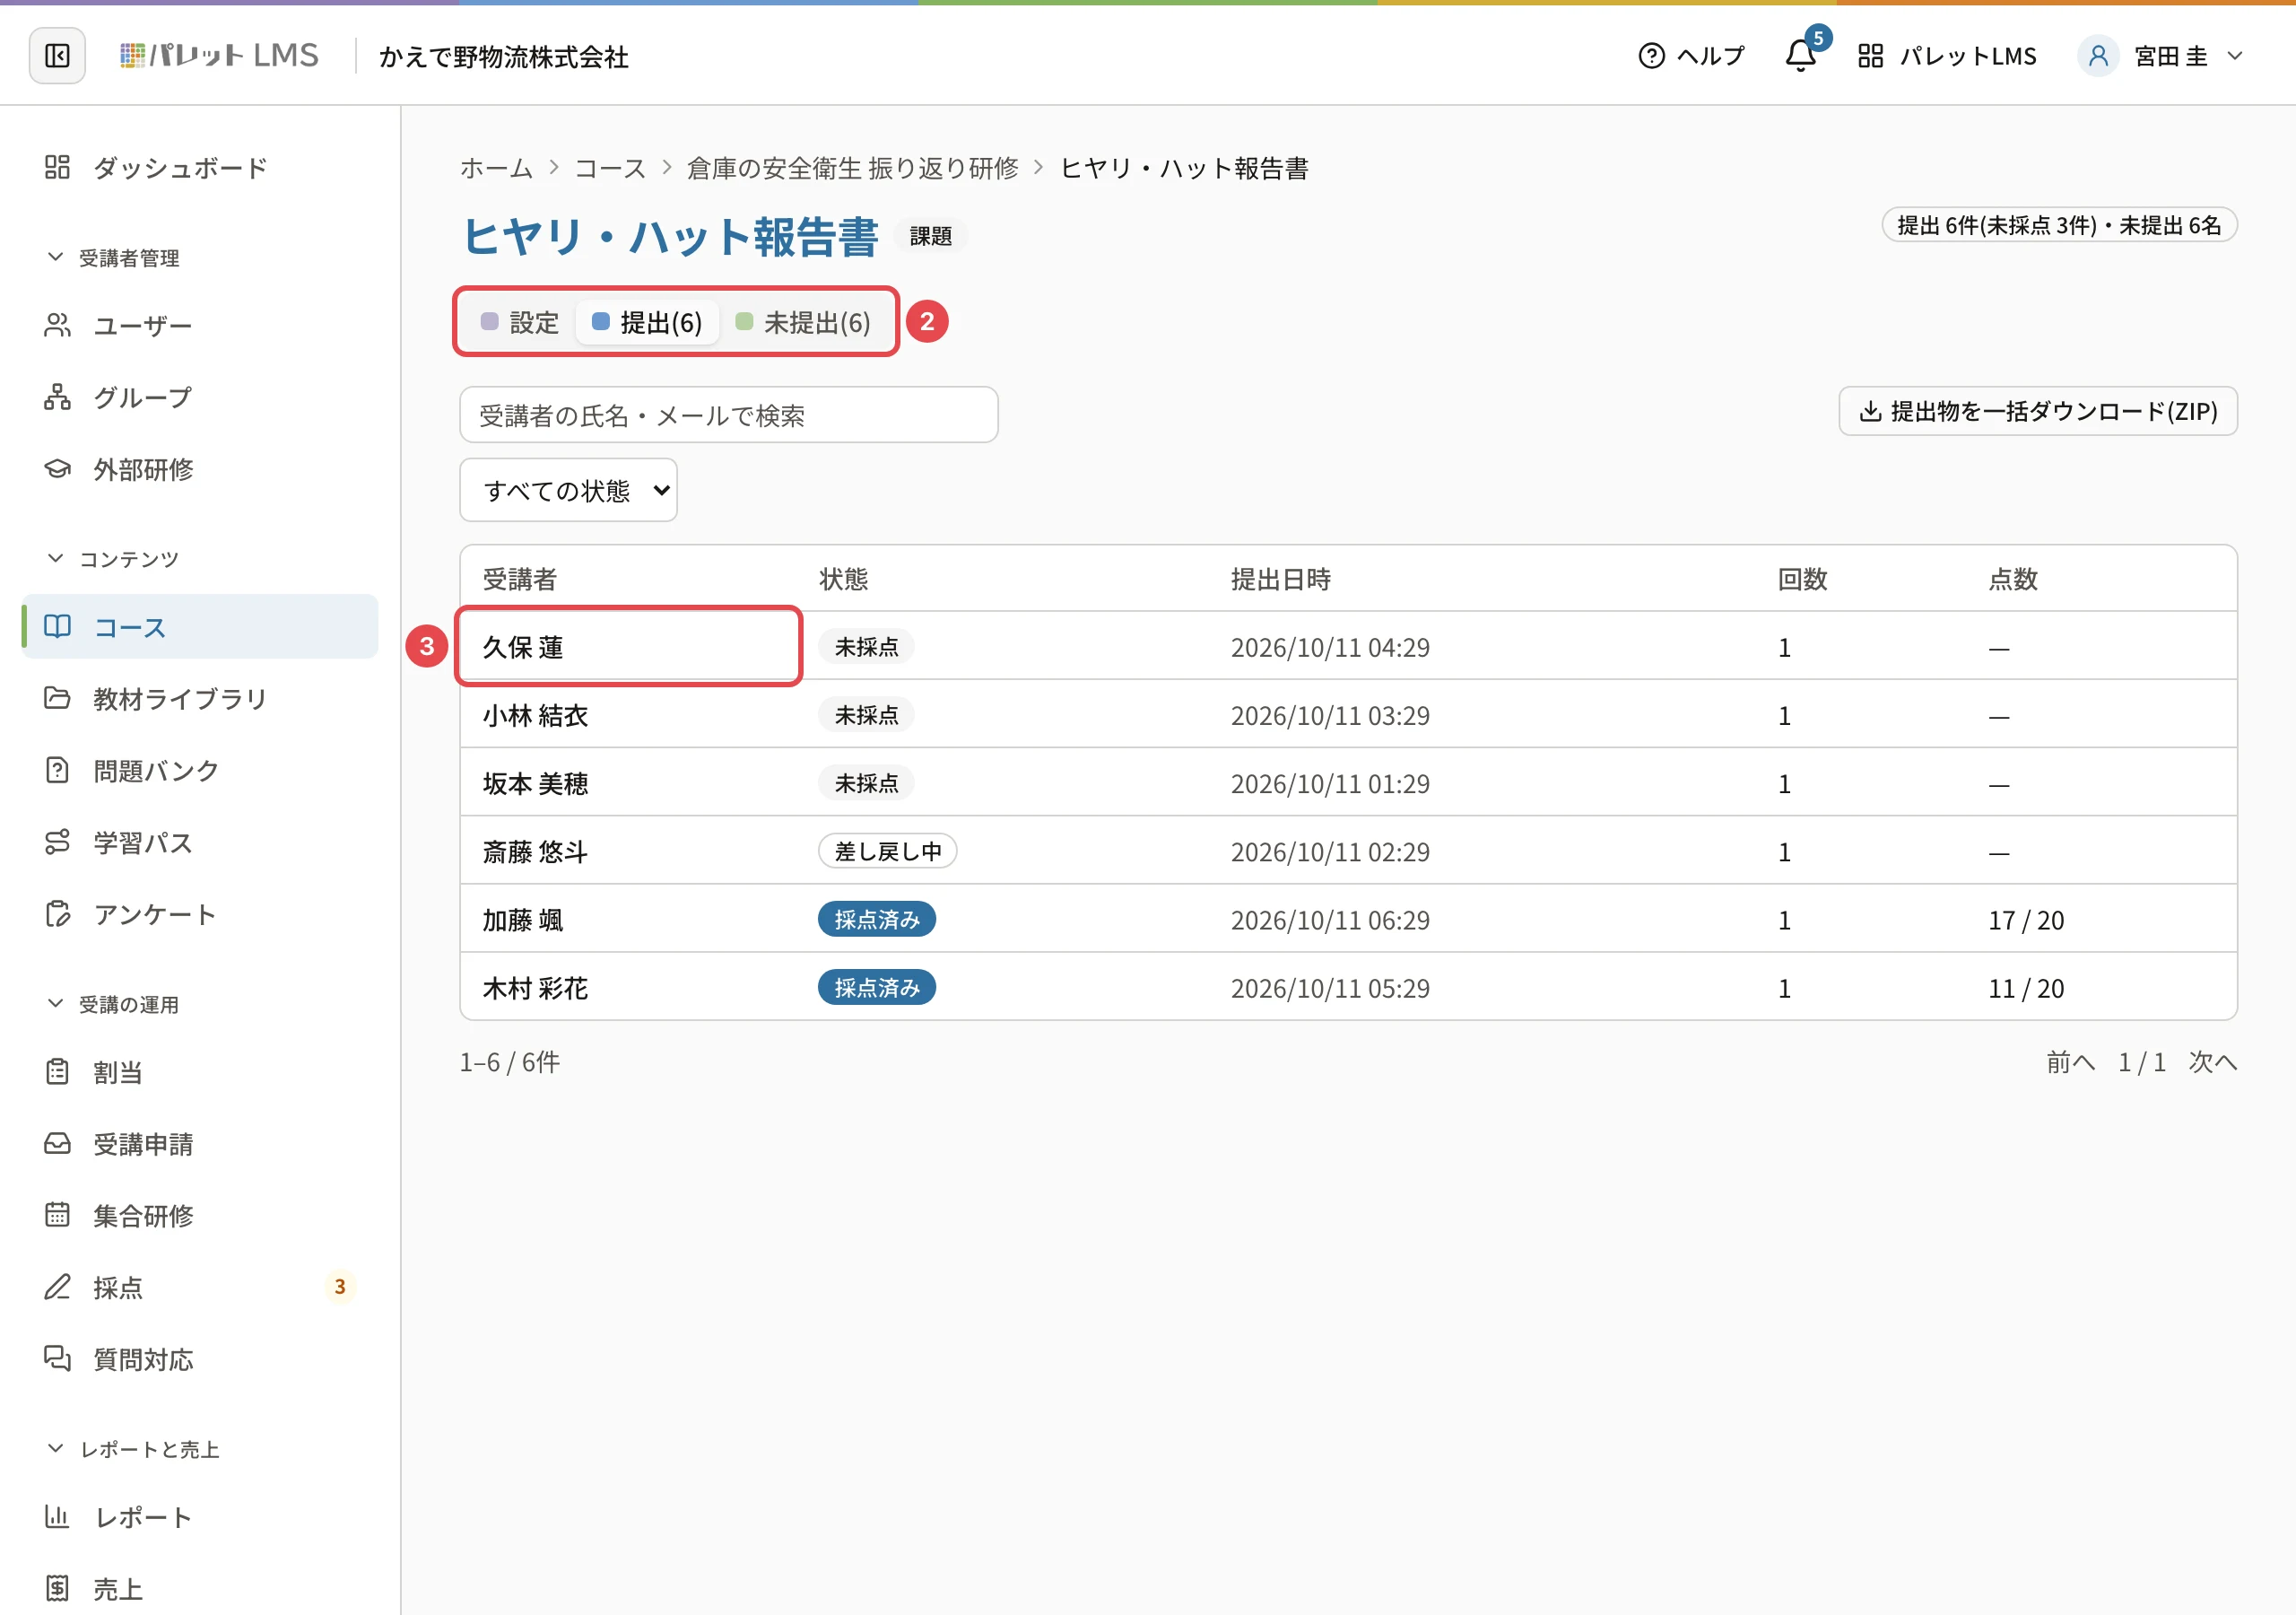Image resolution: width=2296 pixels, height=1615 pixels.
Task: Open 受講申請 in the sidebar
Action: (x=200, y=1144)
